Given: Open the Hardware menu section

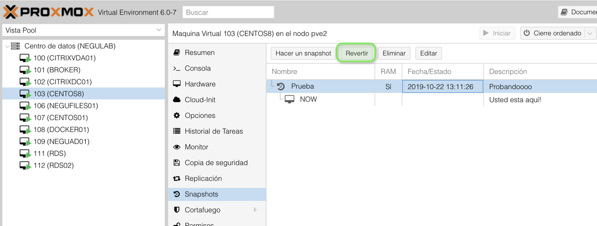Looking at the screenshot, I should click(x=200, y=84).
